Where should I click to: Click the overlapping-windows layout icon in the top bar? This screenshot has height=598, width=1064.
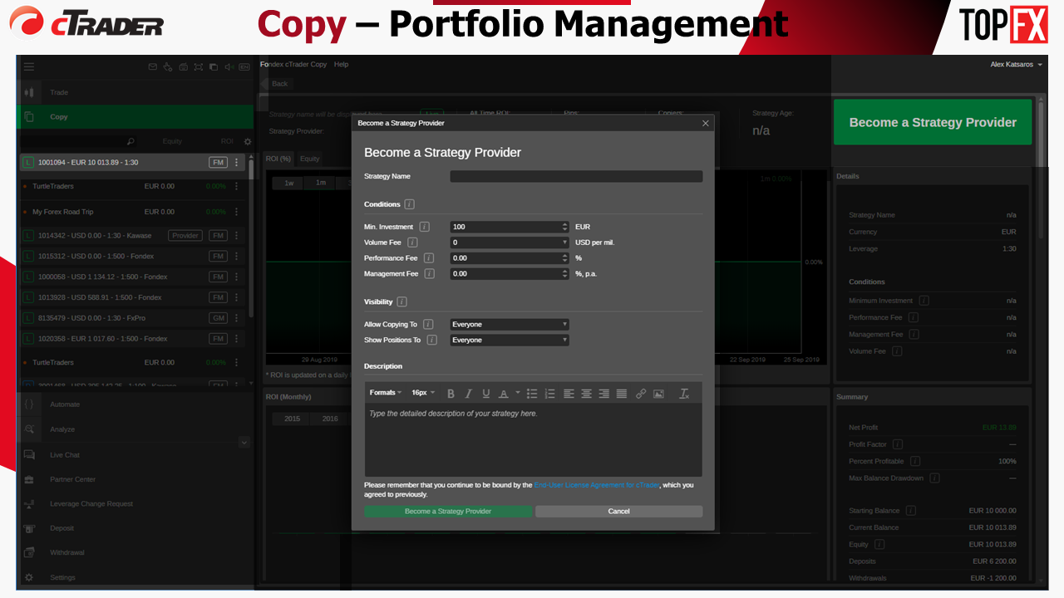213,67
